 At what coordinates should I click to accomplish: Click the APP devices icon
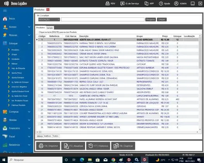[x=146, y=3]
